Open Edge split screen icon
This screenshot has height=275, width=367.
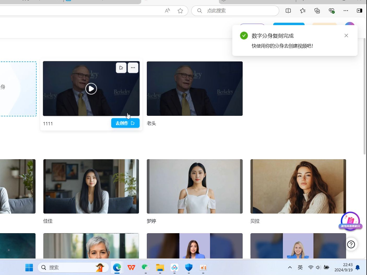(288, 11)
